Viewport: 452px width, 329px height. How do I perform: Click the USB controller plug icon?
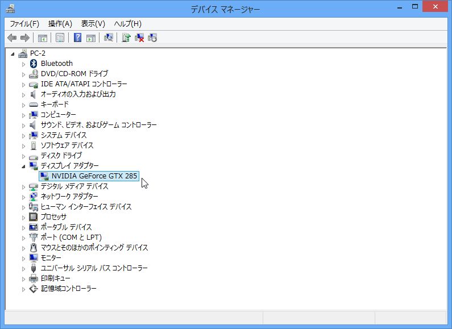click(x=34, y=268)
